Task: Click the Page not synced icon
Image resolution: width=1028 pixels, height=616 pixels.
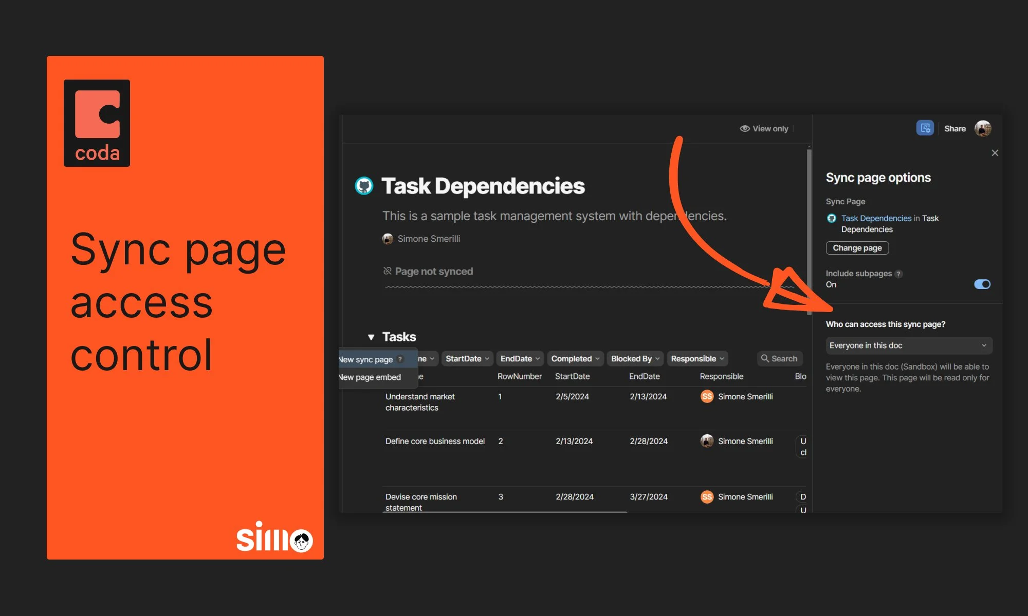Action: (x=388, y=271)
